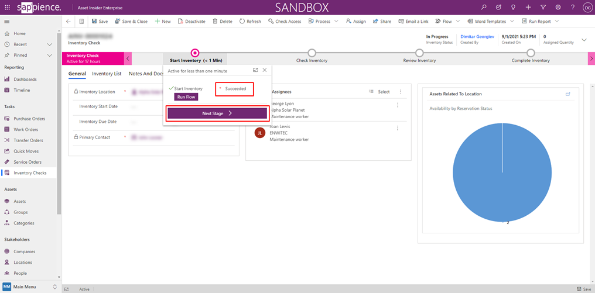Expand the Recent navigation section

click(x=50, y=44)
